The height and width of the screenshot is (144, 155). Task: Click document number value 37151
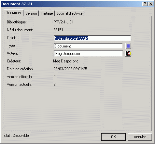[x=58, y=30]
